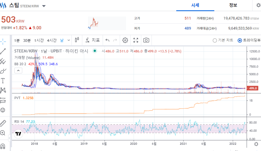Set the interval to 1시간
This screenshot has width=261, height=151.
click(39, 40)
